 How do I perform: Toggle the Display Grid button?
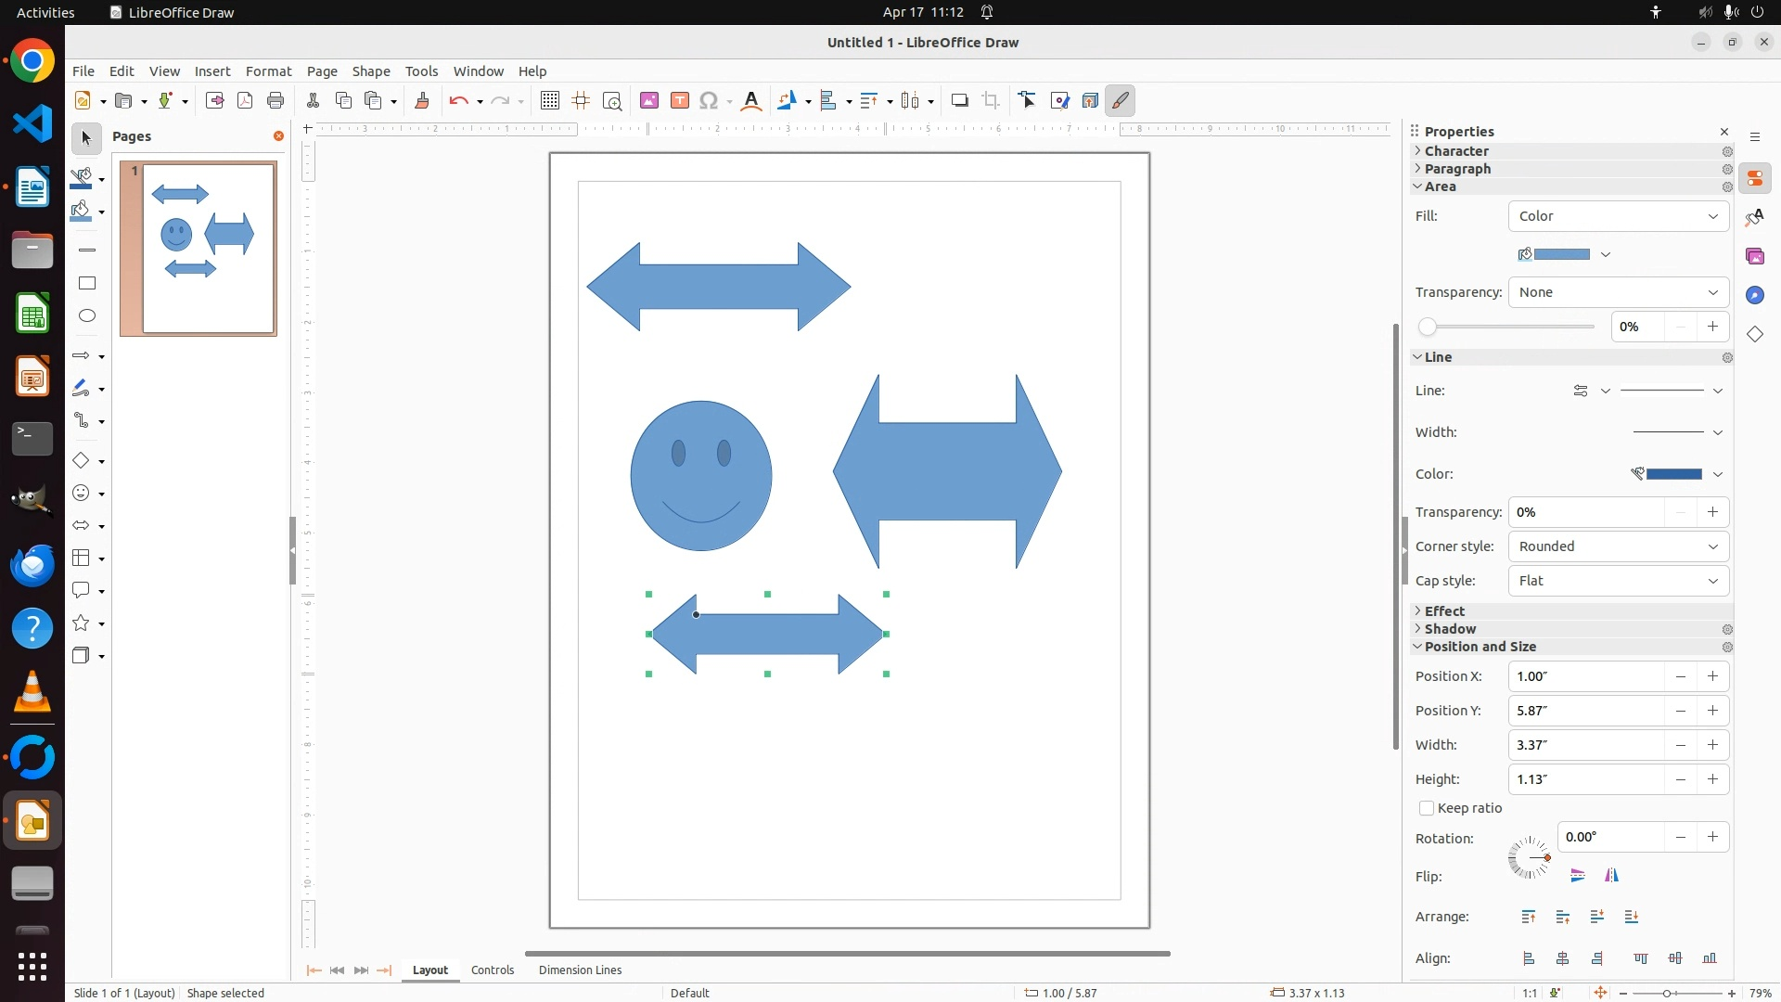click(550, 100)
